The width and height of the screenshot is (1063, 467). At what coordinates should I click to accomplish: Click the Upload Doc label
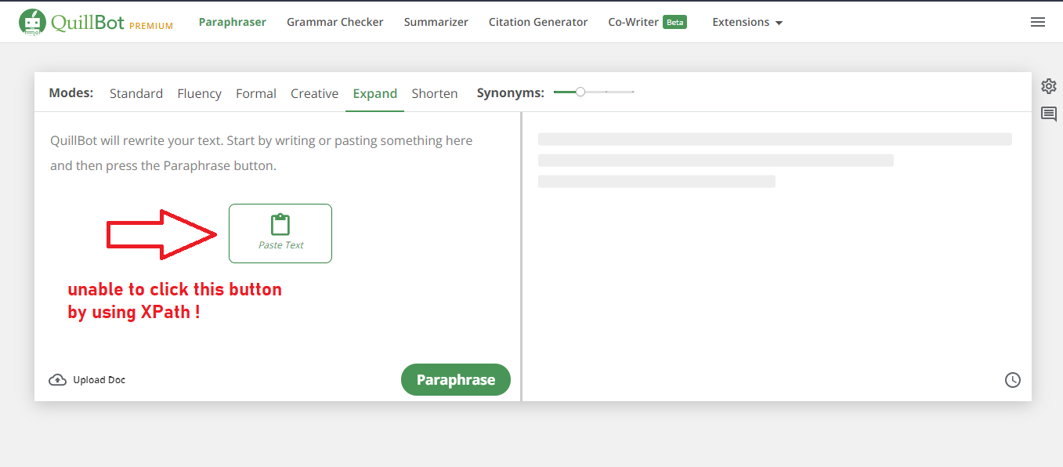(x=99, y=380)
